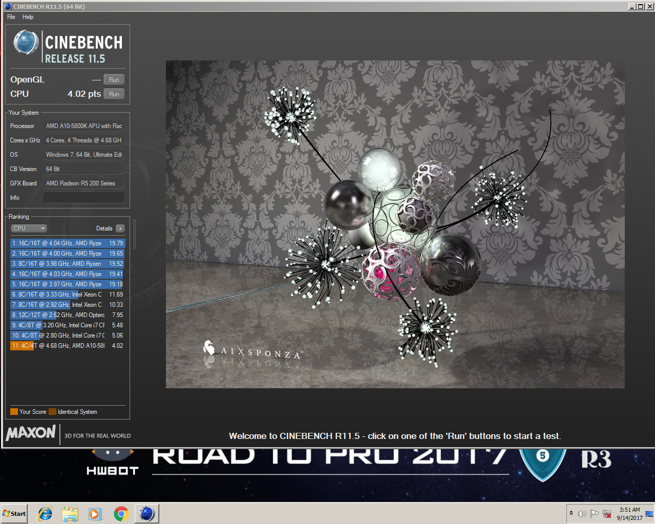The height and width of the screenshot is (524, 655).
Task: Run the CPU benchmark test
Action: [x=114, y=94]
